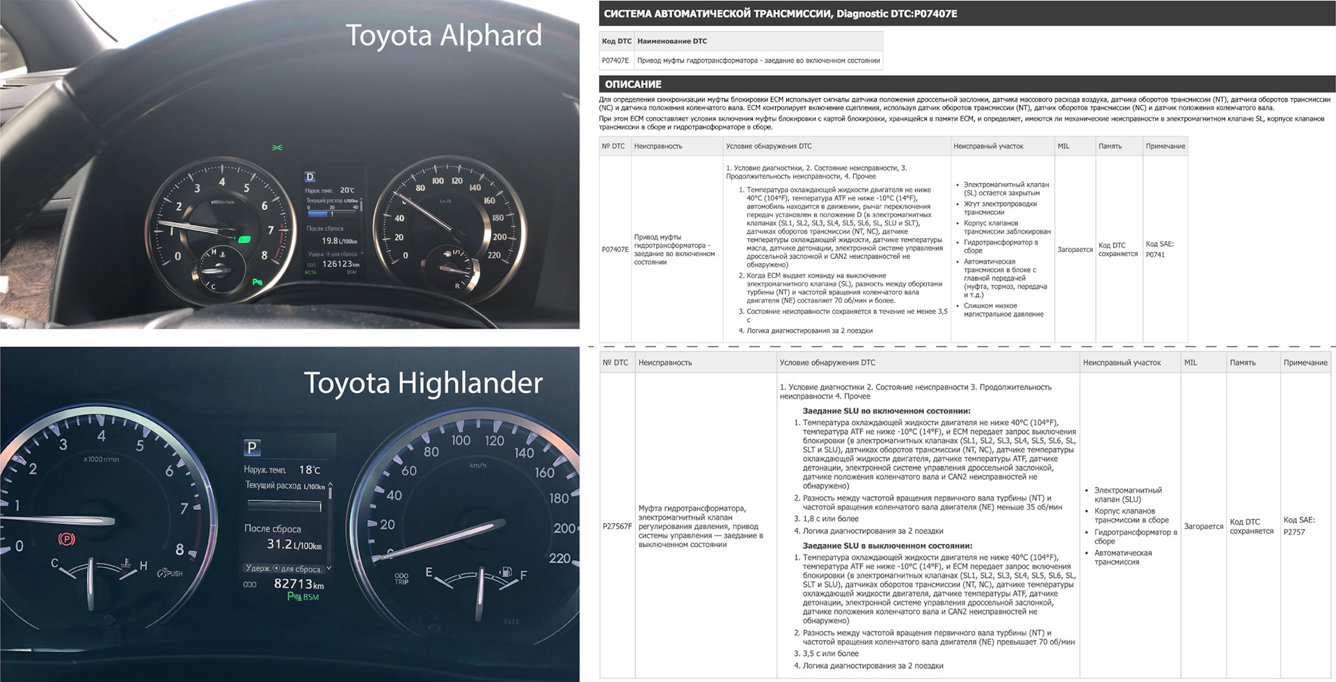Click the green parking-sensor icon below Alphard tachometer
Screen dimensions: 1336x682
click(258, 282)
